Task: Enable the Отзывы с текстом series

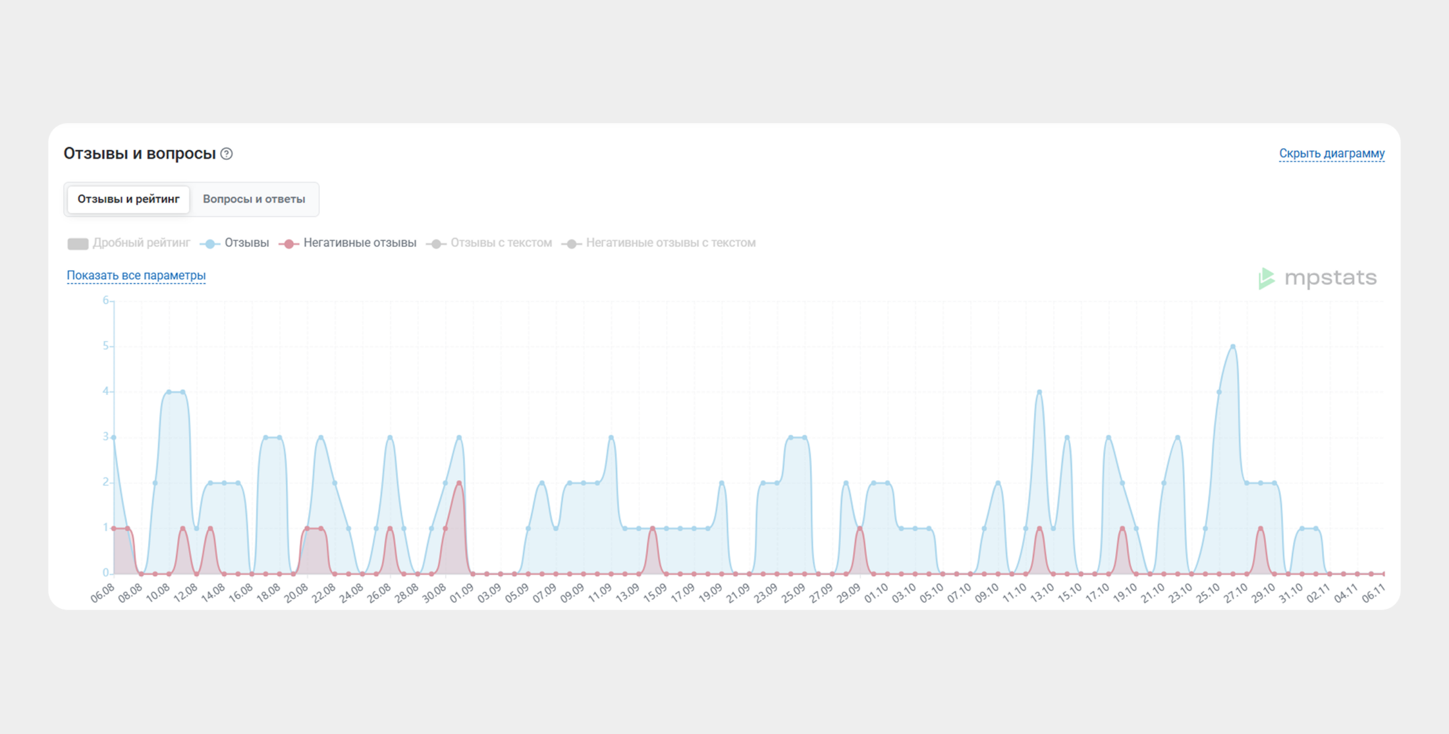Action: pos(501,243)
